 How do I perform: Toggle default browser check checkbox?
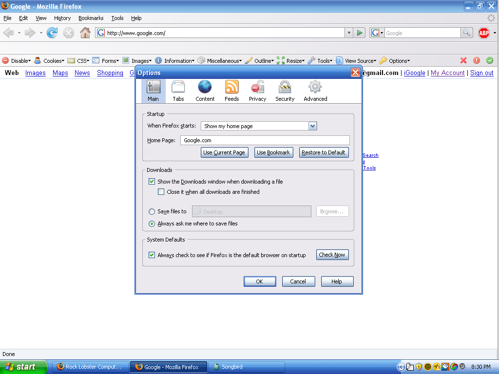coord(152,255)
